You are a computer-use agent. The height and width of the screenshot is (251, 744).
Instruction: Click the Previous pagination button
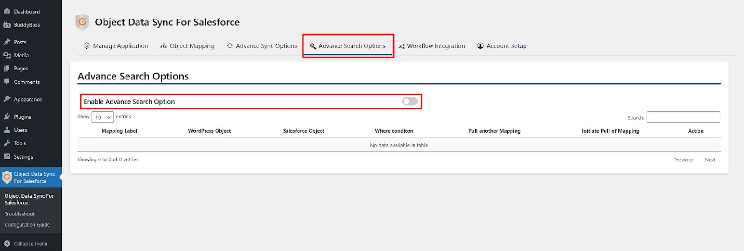[x=683, y=160]
